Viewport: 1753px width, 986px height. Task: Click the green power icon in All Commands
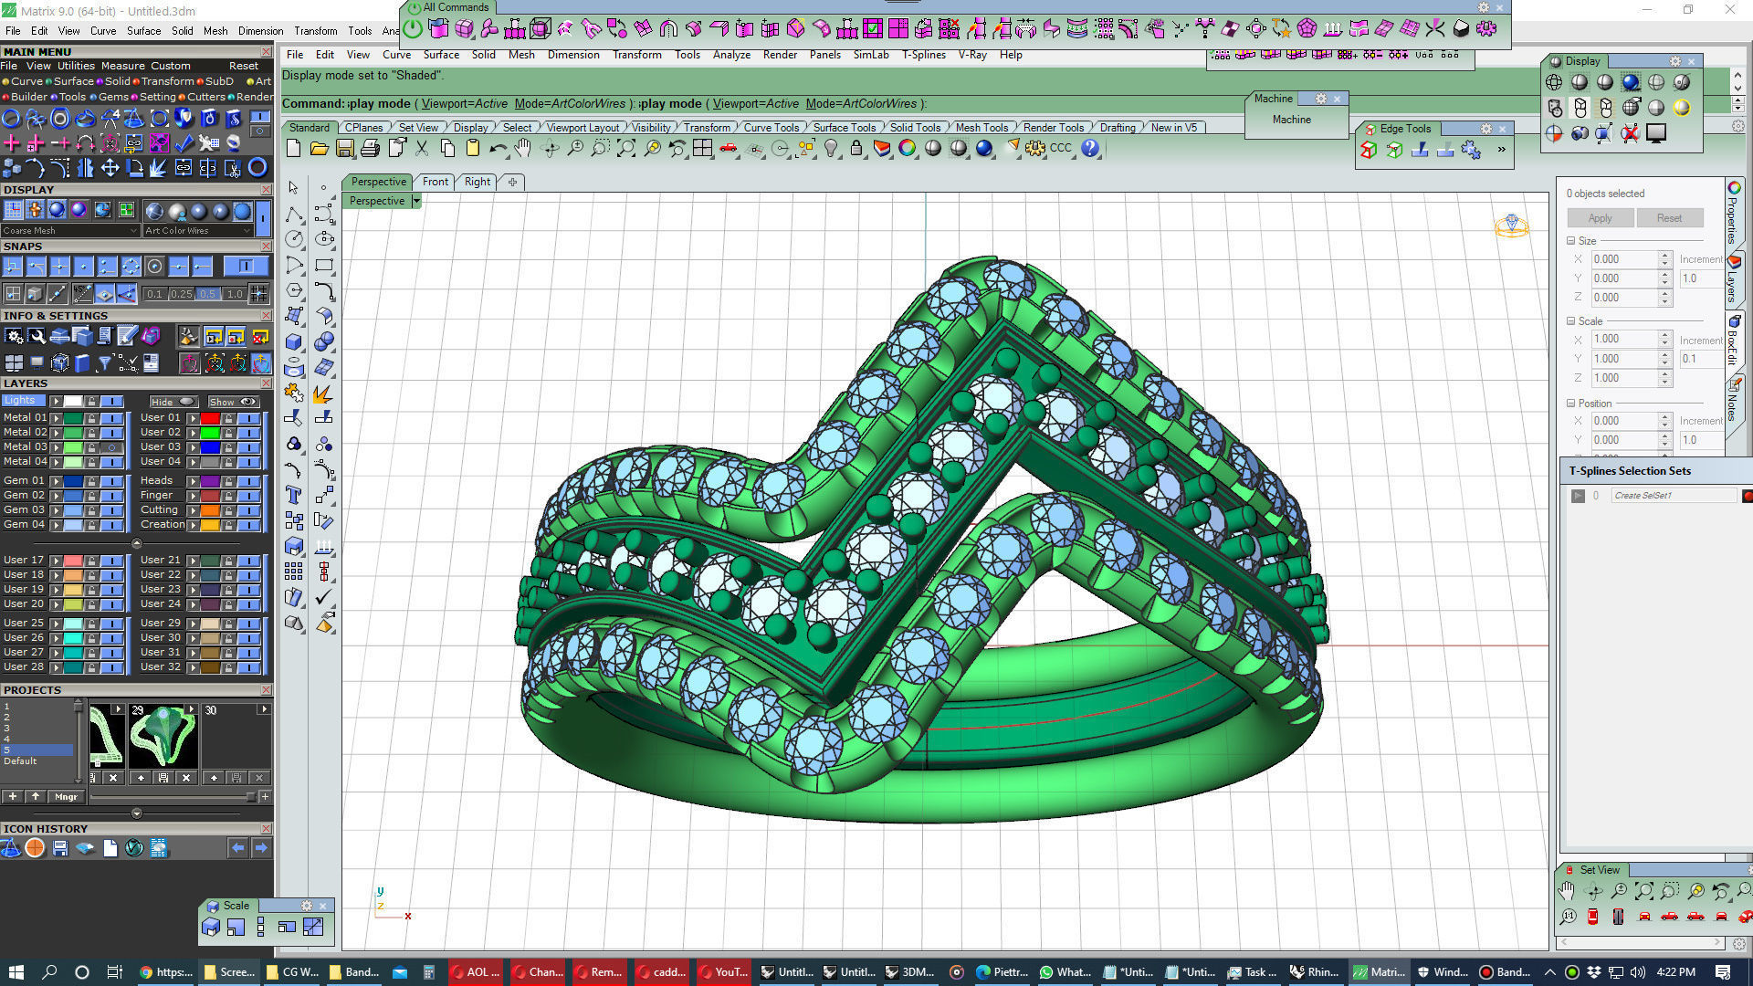[x=413, y=29]
